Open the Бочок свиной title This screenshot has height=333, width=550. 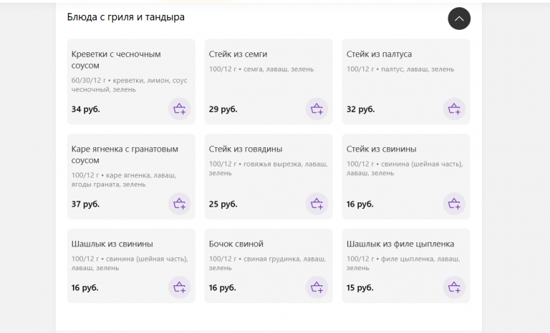click(236, 244)
